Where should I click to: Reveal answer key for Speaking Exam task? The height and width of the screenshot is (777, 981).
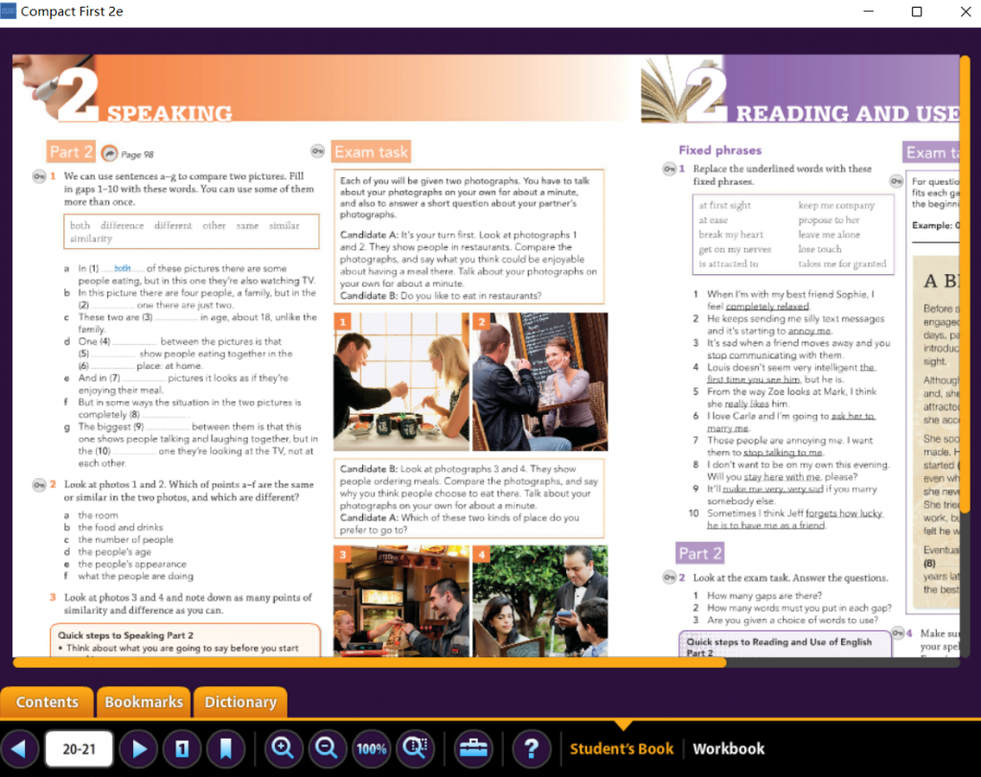click(318, 150)
